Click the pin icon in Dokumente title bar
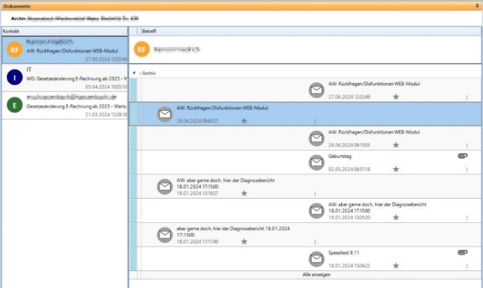This screenshot has width=483, height=288. coord(478,5)
